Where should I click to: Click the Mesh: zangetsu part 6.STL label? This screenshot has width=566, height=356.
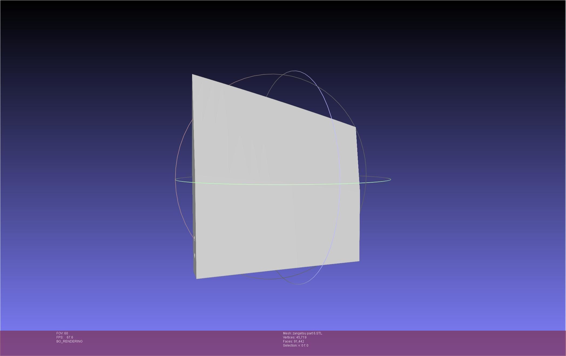[302, 333]
